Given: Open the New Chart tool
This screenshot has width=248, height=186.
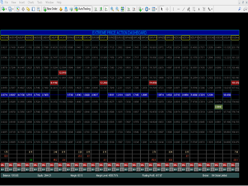Looking at the screenshot, I should [3, 9].
